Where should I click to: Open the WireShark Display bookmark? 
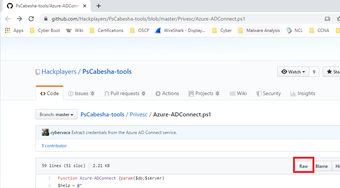coord(180,30)
